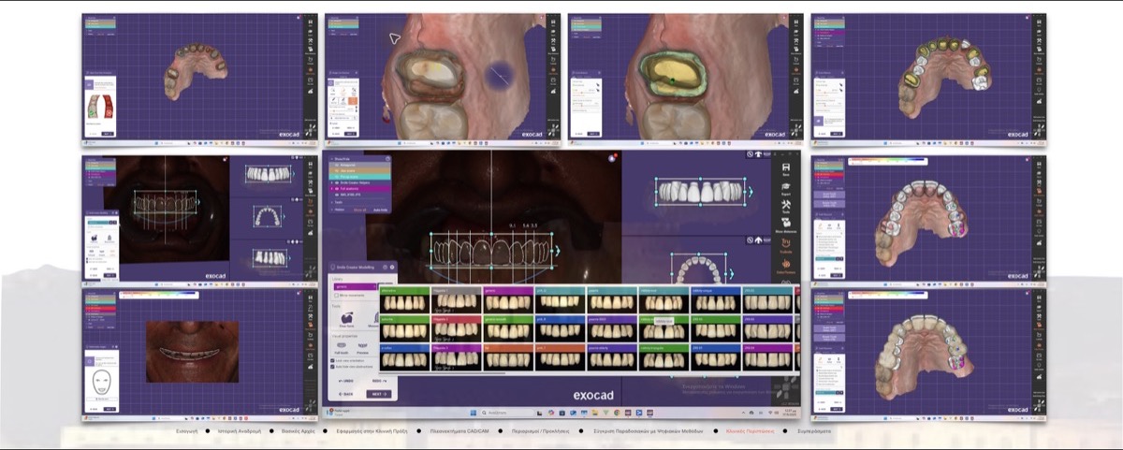Click blue arrow beside frontal teeth viewport
The height and width of the screenshot is (450, 1123).
click(x=751, y=192)
